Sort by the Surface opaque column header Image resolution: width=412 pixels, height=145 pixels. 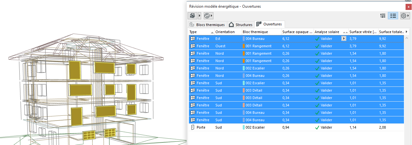[297, 32]
